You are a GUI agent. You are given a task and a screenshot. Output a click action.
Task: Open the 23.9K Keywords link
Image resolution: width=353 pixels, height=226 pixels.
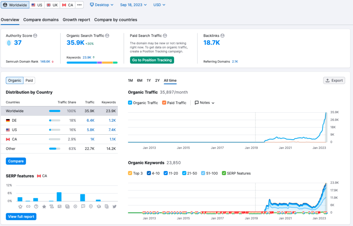coord(87,58)
